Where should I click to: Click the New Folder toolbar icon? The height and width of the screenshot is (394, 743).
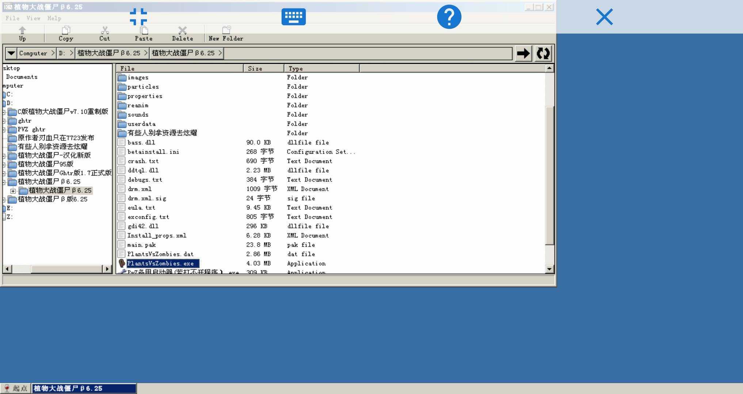tap(226, 30)
